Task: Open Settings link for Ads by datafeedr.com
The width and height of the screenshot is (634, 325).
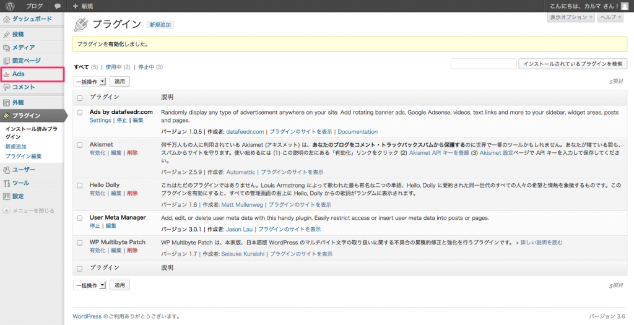Action: click(100, 121)
